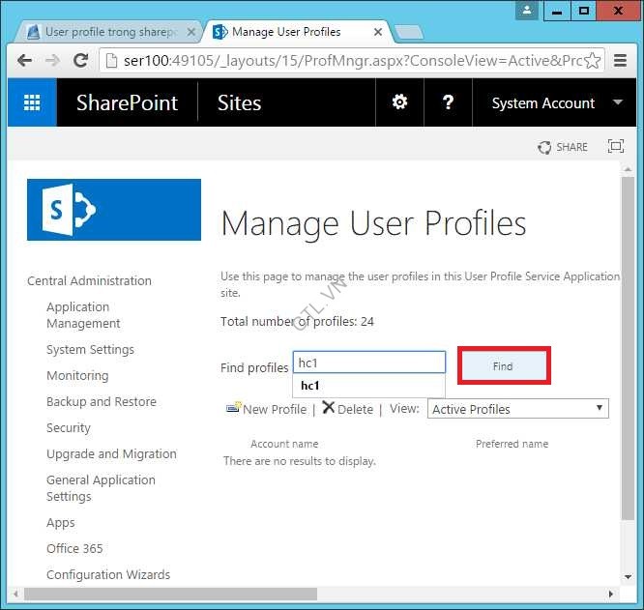Expand the System Account dropdown
The height and width of the screenshot is (610, 644).
click(557, 102)
